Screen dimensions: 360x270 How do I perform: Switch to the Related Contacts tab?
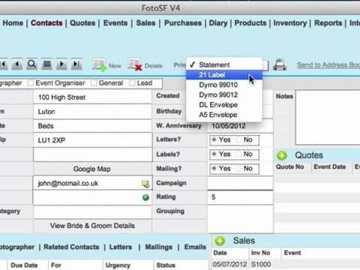[x=71, y=247]
